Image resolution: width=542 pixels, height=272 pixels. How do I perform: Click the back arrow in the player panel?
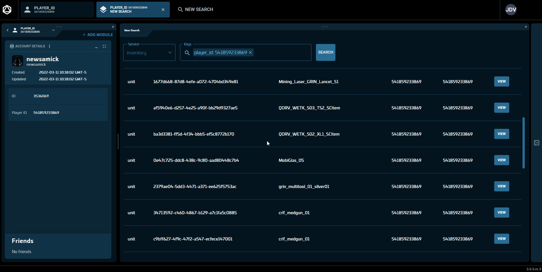click(8, 30)
